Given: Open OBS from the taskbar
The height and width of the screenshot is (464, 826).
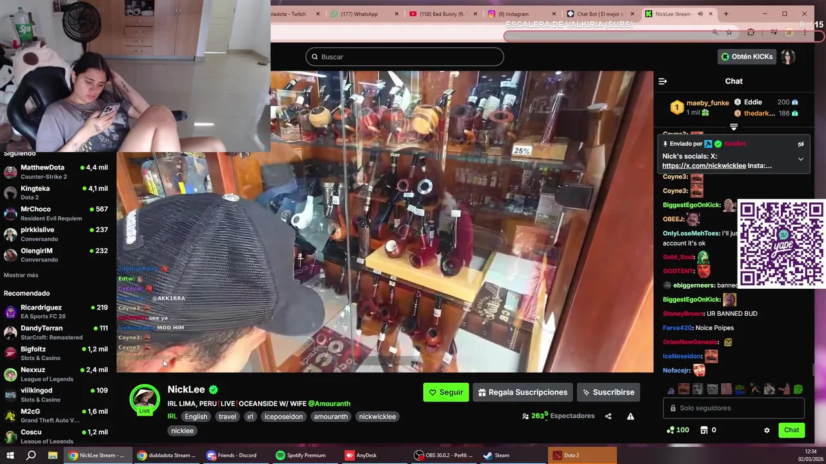Looking at the screenshot, I should [445, 455].
